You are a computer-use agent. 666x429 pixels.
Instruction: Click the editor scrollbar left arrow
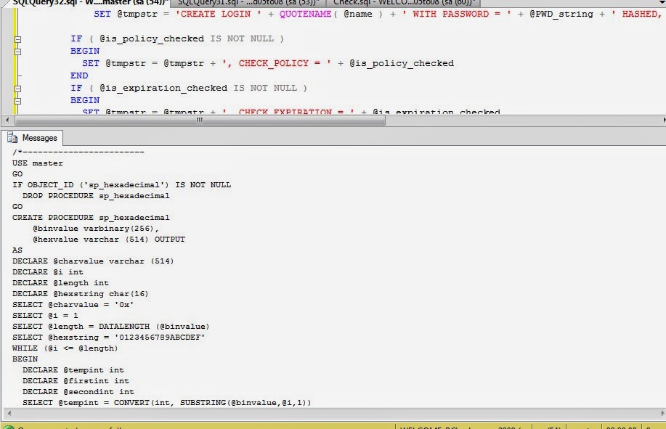(7, 120)
